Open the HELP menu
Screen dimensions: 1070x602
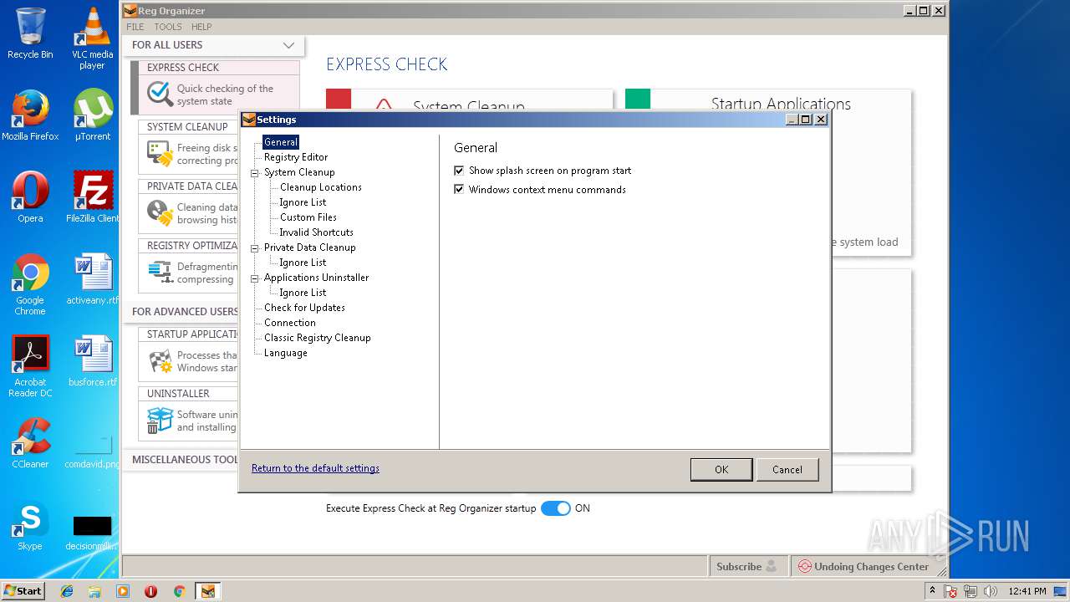201,27
